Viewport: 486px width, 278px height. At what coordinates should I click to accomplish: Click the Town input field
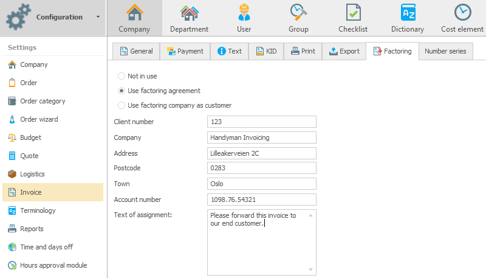tap(262, 184)
